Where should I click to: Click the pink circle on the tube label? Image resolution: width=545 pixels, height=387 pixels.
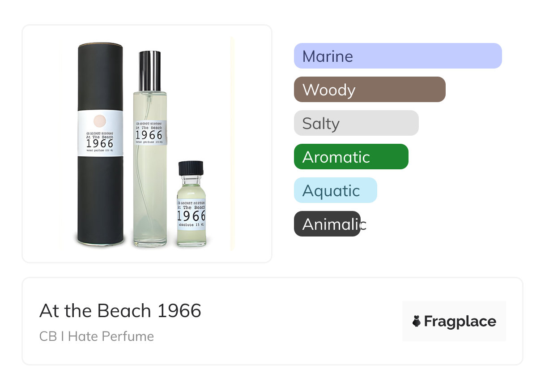[x=99, y=121]
